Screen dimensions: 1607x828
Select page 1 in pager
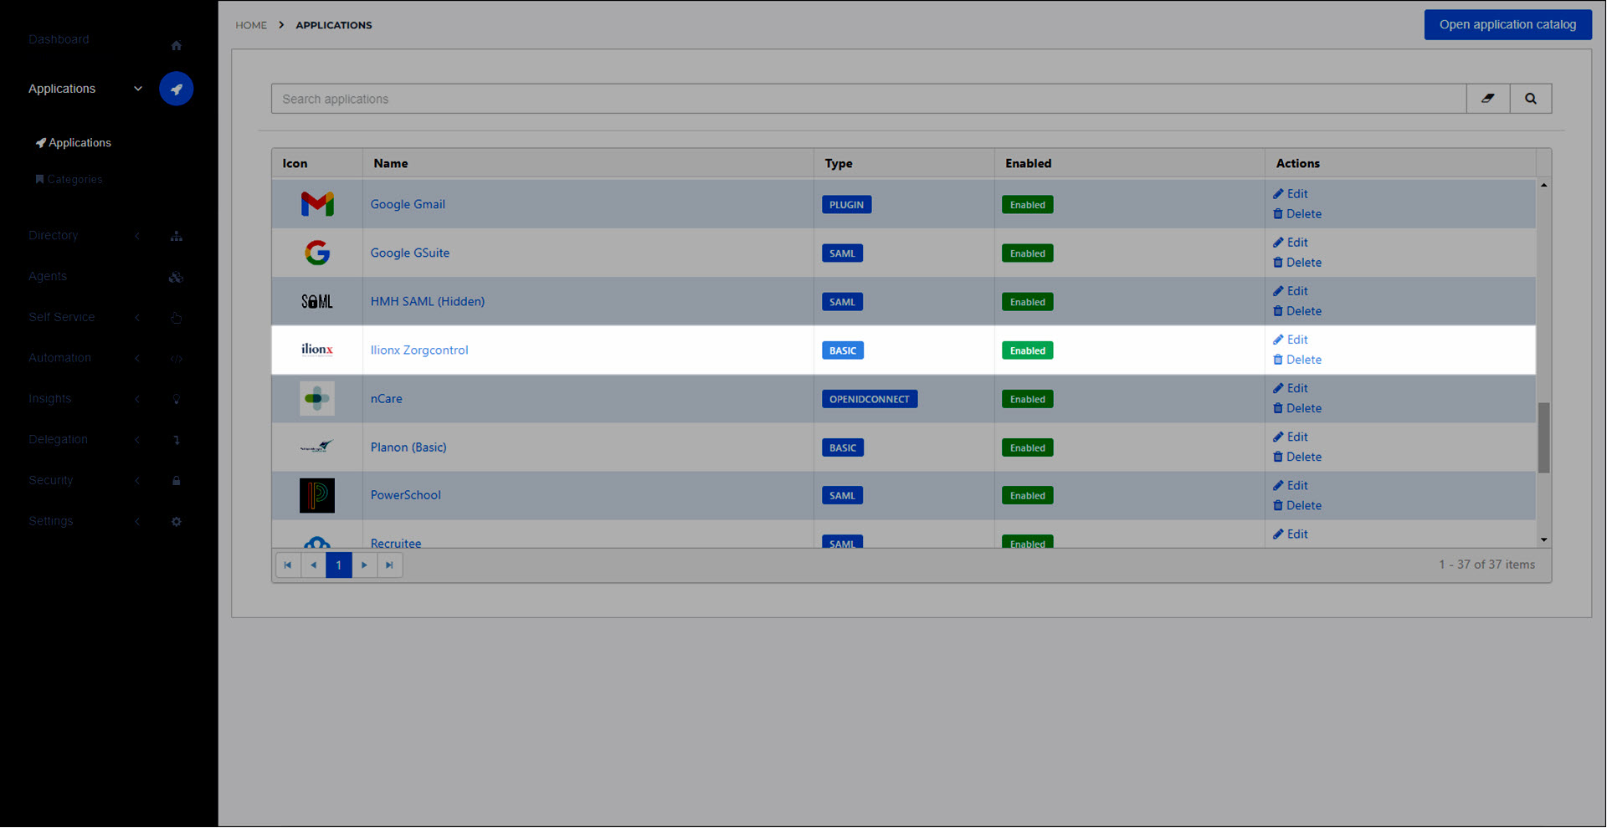[338, 565]
